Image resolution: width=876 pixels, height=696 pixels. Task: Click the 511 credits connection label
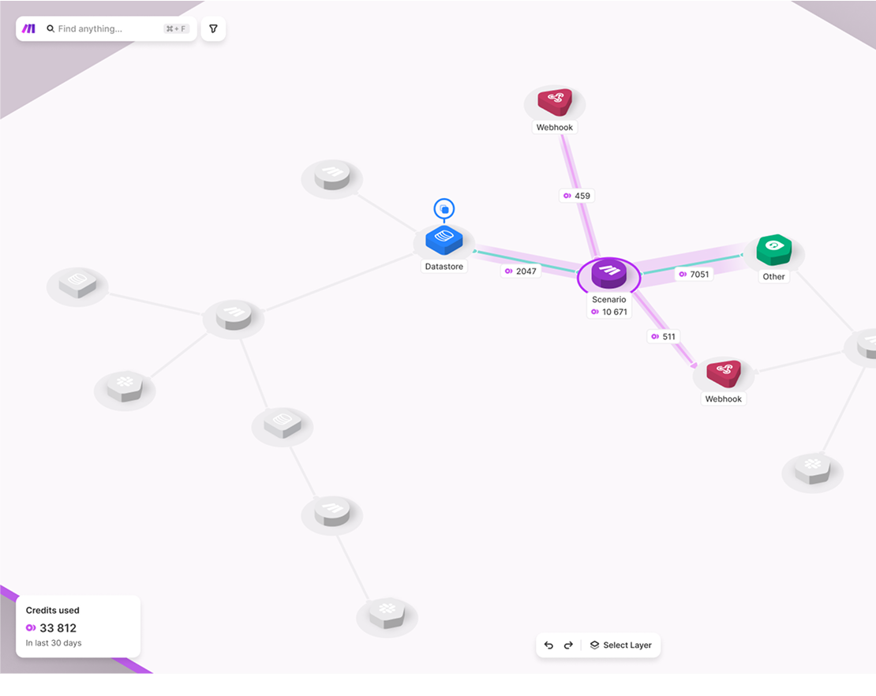(664, 336)
